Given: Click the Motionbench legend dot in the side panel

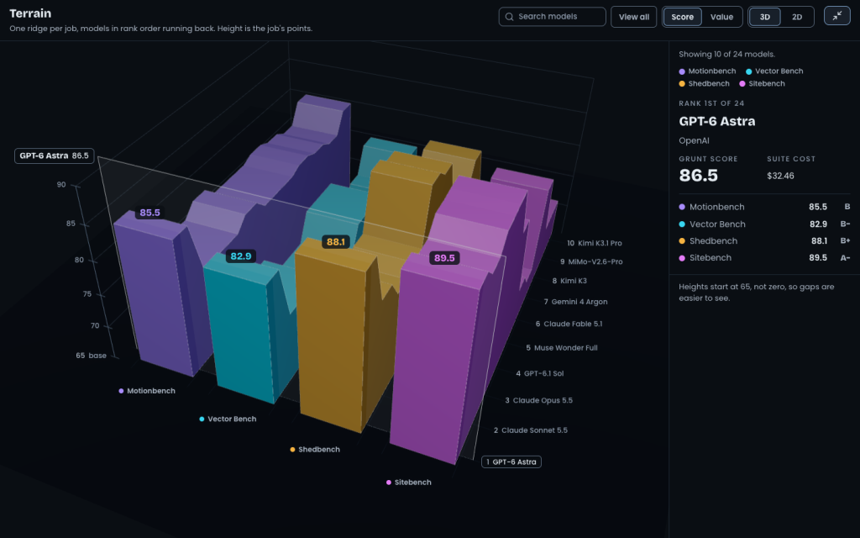Looking at the screenshot, I should coord(682,71).
